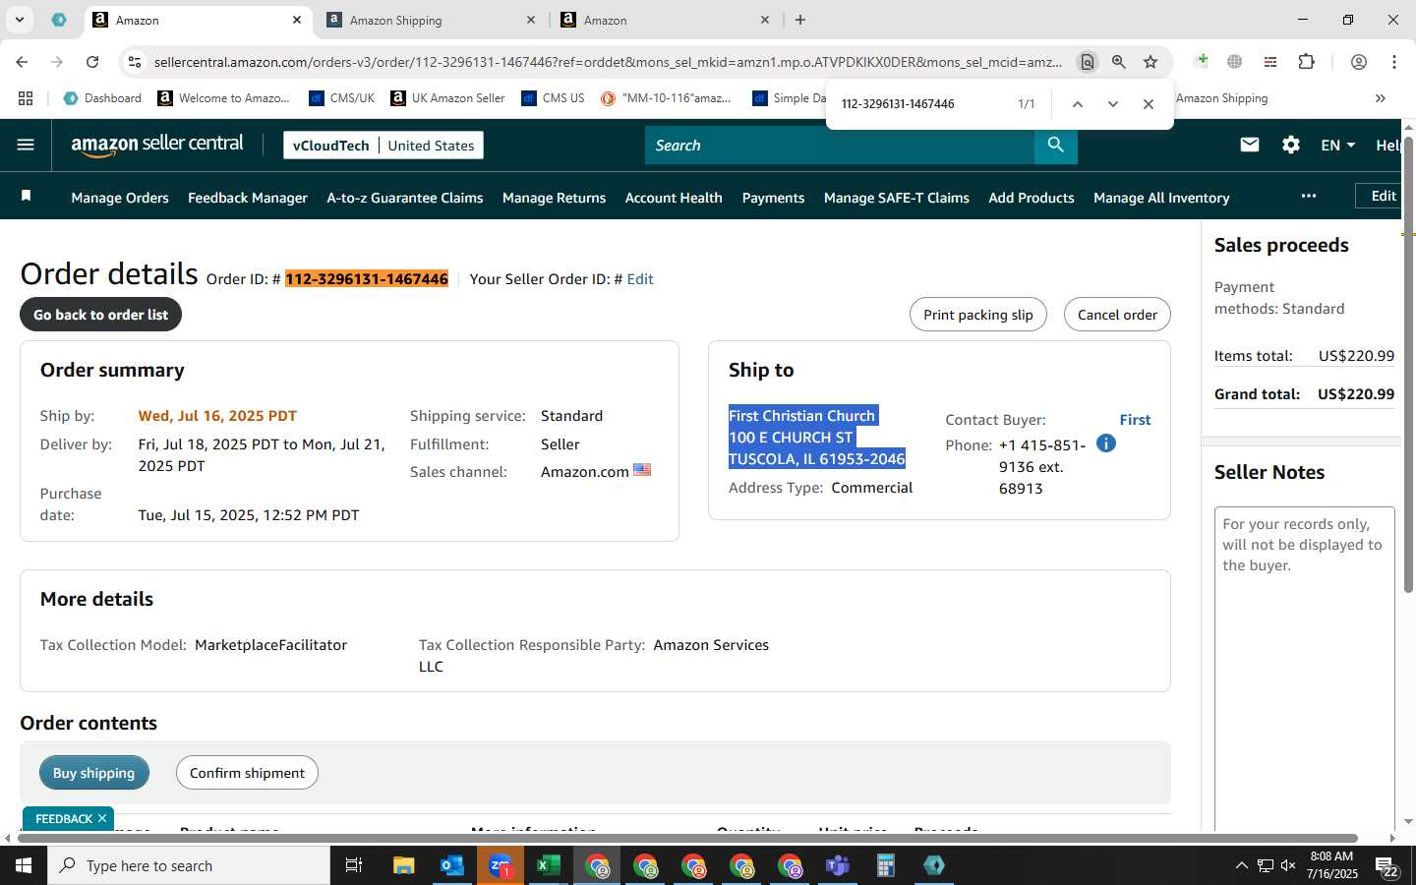The width and height of the screenshot is (1416, 885).
Task: Open Manage Orders menu item
Action: 120,198
